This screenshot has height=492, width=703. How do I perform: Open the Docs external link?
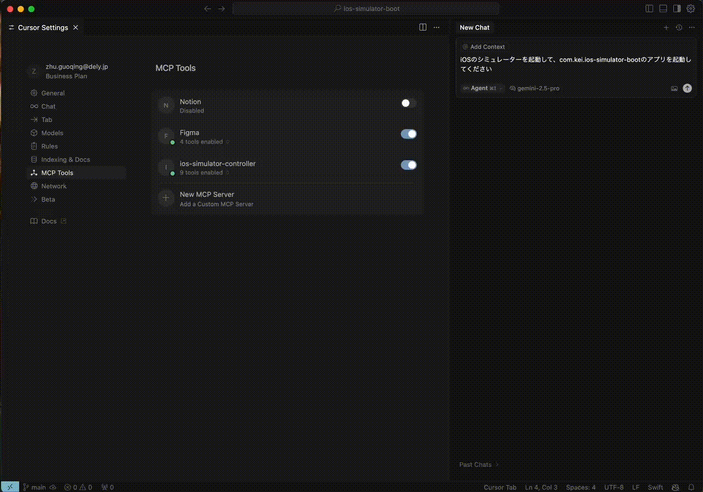coord(48,221)
